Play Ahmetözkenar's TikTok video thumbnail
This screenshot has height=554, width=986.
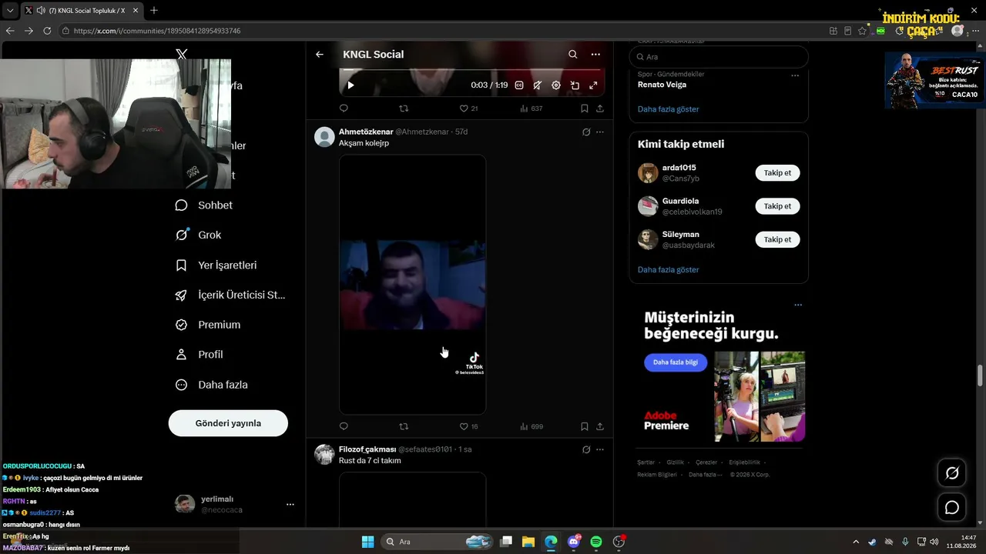tap(413, 285)
